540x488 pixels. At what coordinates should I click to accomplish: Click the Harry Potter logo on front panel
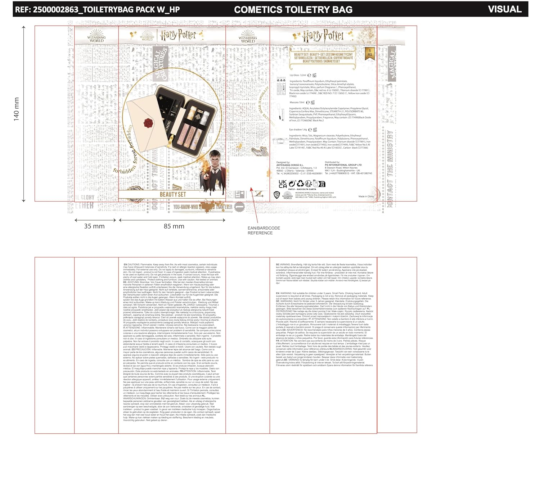pos(178,36)
